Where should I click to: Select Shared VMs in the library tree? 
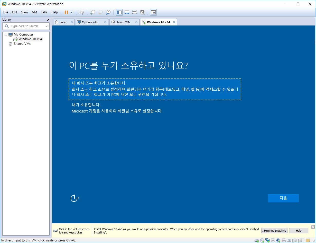coord(22,44)
